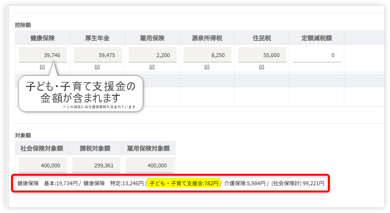Image resolution: width=390 pixels, height=213 pixels.
Task: Click the 雇用保険対象額 field showing 400,000
Action: [x=149, y=165]
